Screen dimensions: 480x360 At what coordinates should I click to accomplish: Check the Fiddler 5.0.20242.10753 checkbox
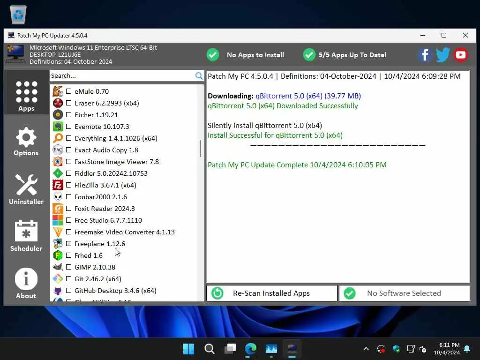pos(68,173)
